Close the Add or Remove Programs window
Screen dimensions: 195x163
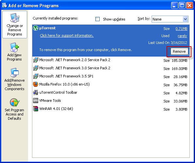[x=189, y=6]
